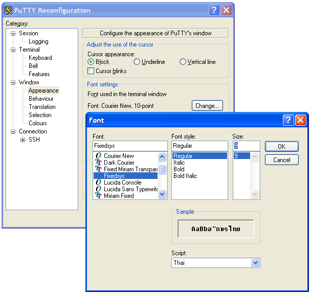311x294 pixels.
Task: Enable the Cursor blinks checkbox
Action: tap(91, 71)
